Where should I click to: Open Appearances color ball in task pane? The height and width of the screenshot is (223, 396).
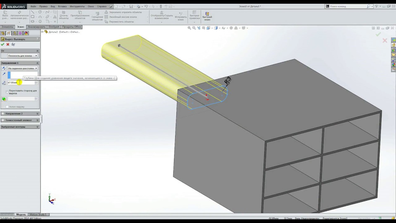394,64
